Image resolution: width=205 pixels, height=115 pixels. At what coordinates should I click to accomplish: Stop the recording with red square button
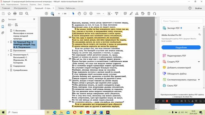click(x=167, y=101)
